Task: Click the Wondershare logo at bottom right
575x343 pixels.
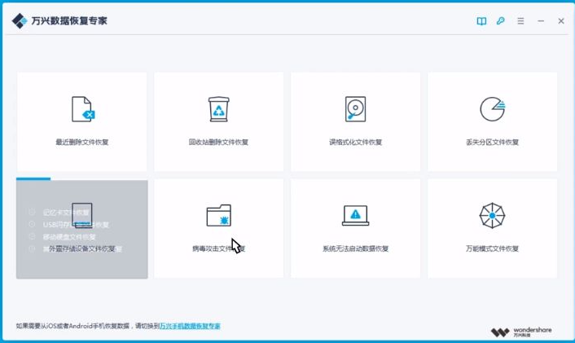Action: 521,332
